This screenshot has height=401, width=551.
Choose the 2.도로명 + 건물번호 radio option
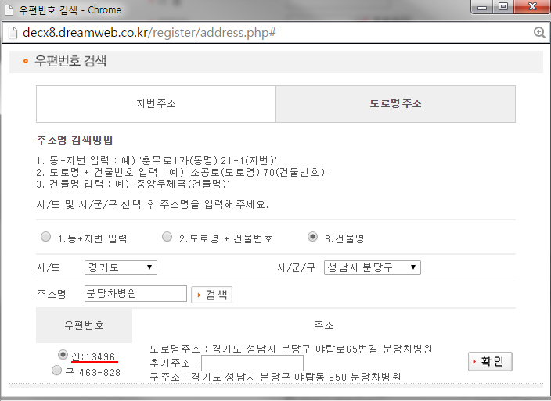coord(167,237)
